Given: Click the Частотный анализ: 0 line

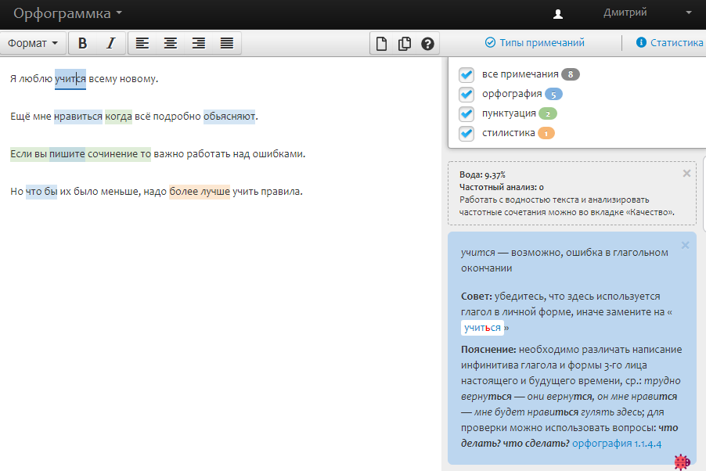Looking at the screenshot, I should pos(501,187).
